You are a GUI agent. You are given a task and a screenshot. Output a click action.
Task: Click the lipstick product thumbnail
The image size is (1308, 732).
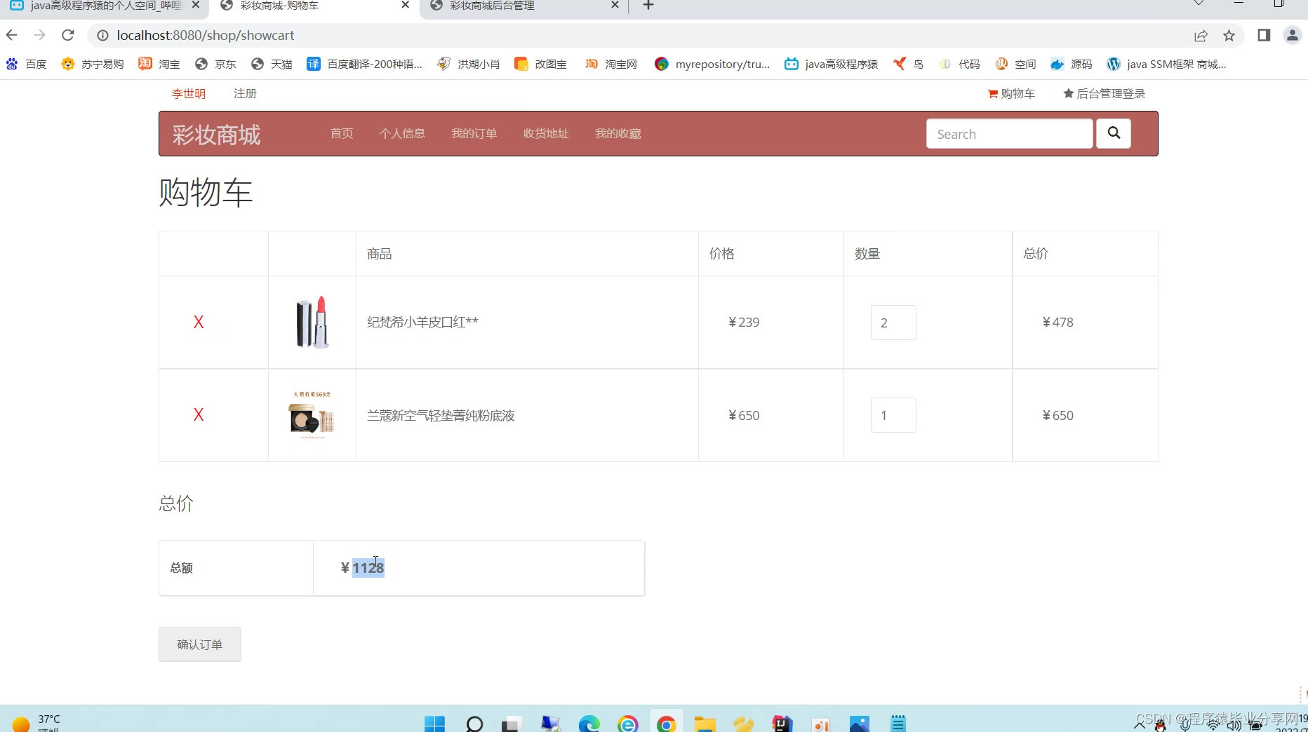click(x=312, y=322)
